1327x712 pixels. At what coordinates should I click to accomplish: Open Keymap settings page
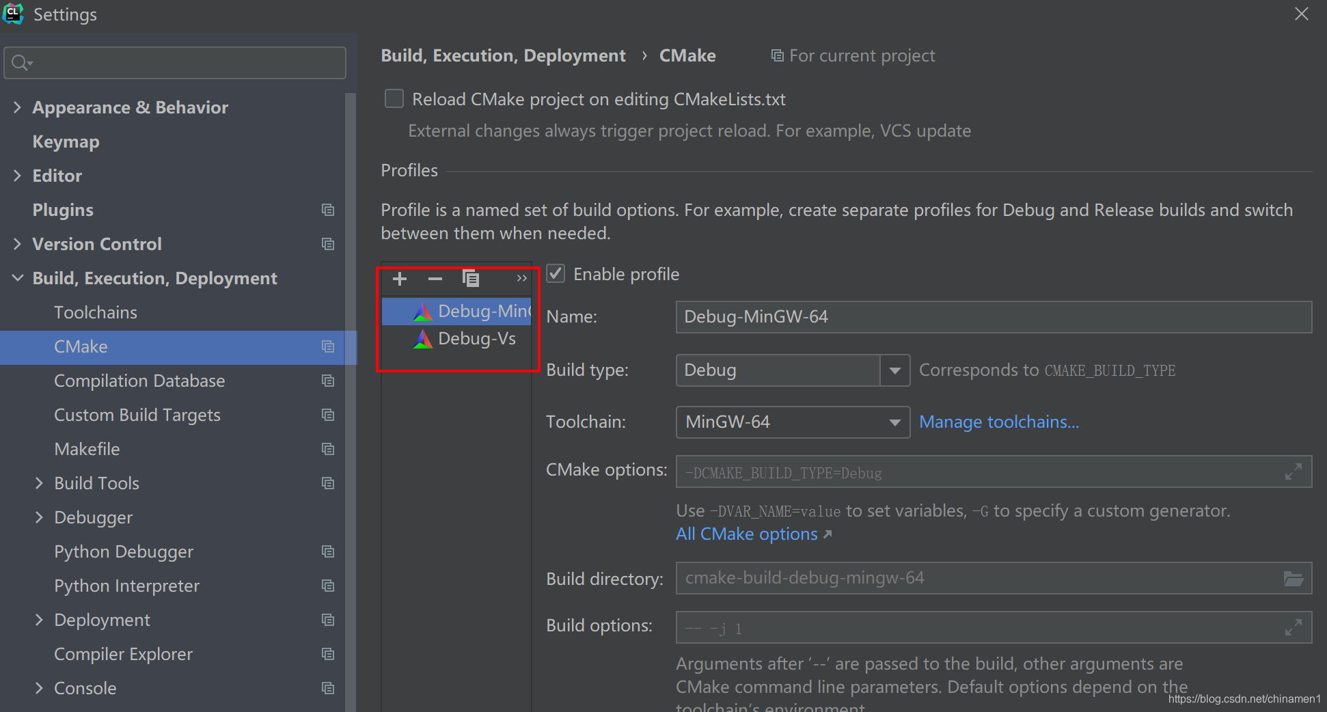point(66,141)
